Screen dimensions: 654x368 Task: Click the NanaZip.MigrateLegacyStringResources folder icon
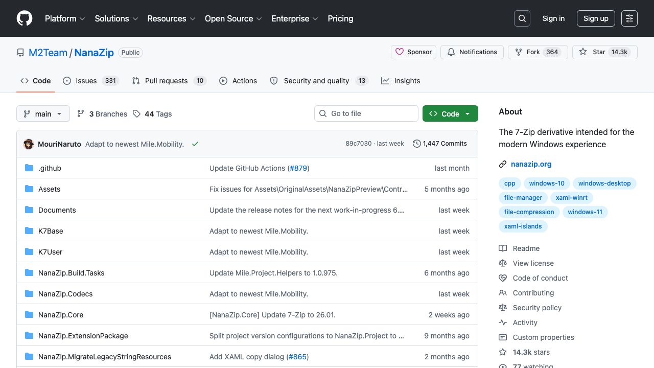click(x=29, y=357)
